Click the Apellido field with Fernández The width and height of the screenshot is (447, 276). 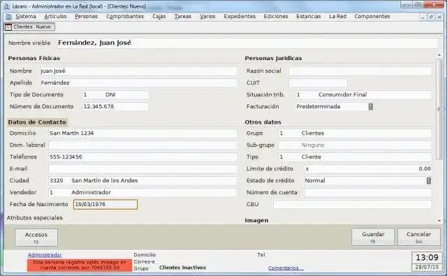[138, 83]
